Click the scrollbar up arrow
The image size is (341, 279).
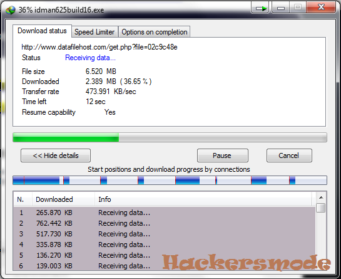point(321,197)
